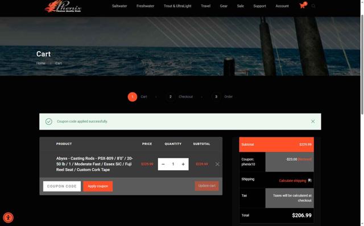This screenshot has width=364, height=226.
Task: Open the accessibility options widget
Action: (x=9, y=217)
